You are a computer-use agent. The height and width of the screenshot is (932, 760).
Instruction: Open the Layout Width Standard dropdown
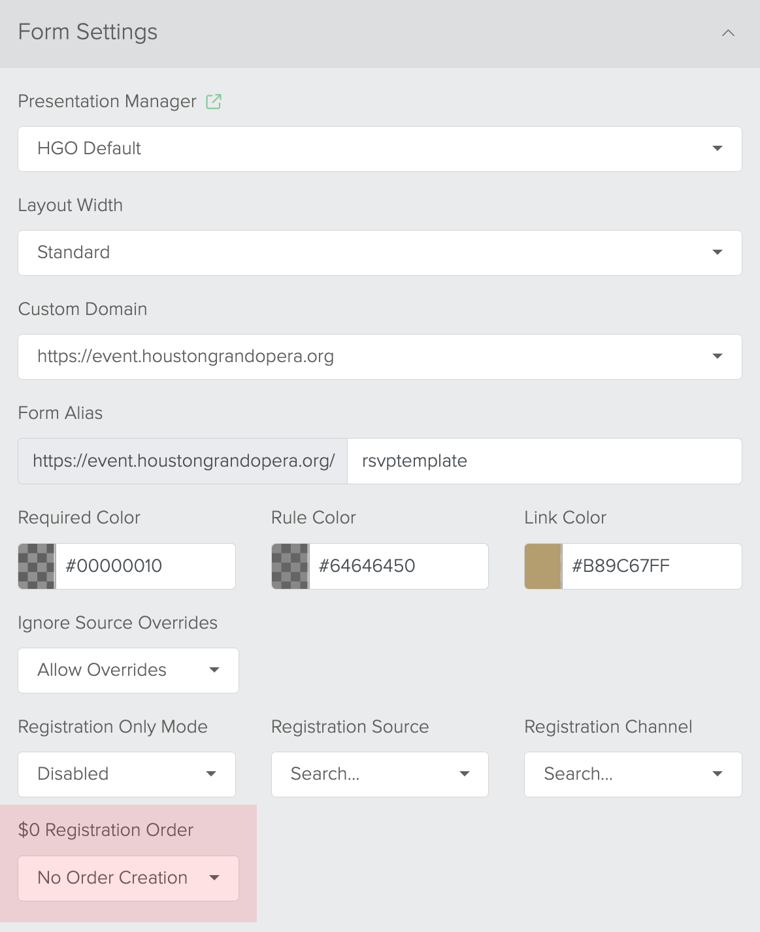380,253
